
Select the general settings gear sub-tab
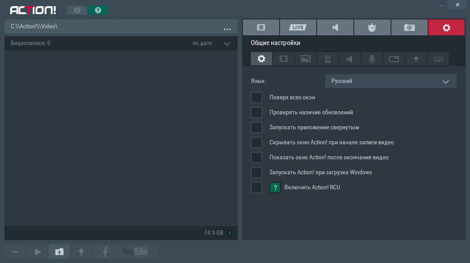[x=262, y=59]
